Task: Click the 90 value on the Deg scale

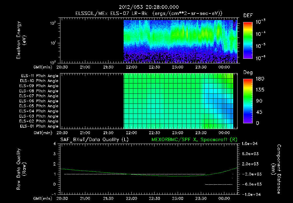Action: pos(259,101)
